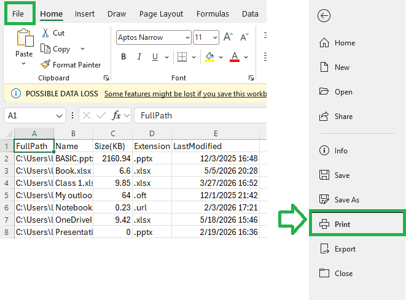Open the fx function dropdown arrow
Screen dimensions: 406x300
(127, 115)
